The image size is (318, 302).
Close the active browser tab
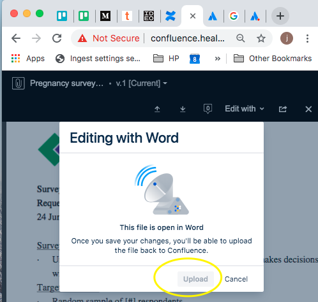click(193, 16)
